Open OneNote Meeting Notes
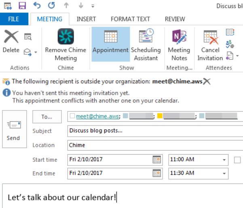This screenshot has height=208, width=243. 179,45
